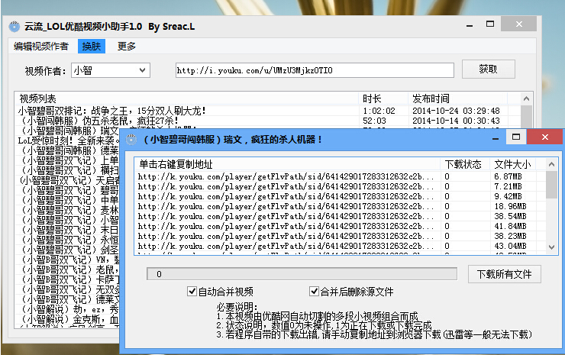This screenshot has width=565, height=355.
Task: Click the 文件大小 column header
Action: [513, 164]
